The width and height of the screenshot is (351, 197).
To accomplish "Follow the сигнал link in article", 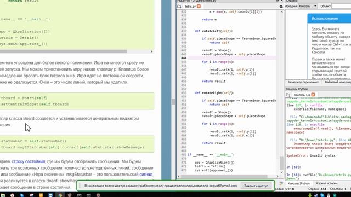I will (146, 174).
